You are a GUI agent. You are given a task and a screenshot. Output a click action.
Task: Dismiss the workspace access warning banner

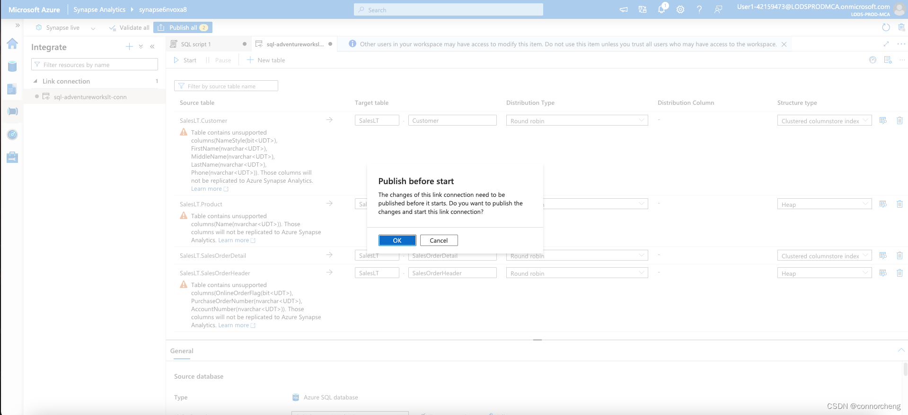pos(784,44)
